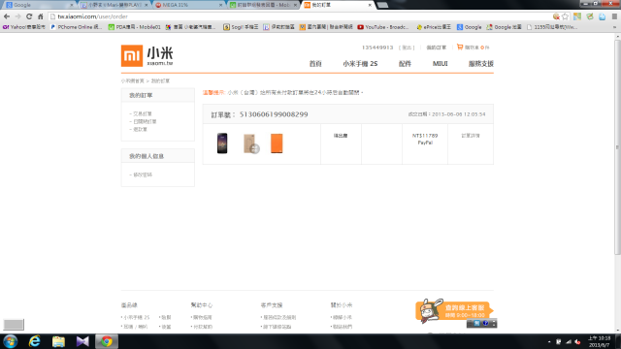
Task: Click the Google bookmark in bookmarks bar
Action: 470,27
